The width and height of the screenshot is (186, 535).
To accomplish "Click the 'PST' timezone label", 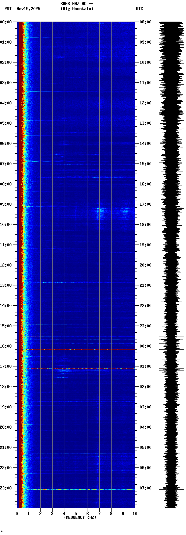I will click(8, 9).
